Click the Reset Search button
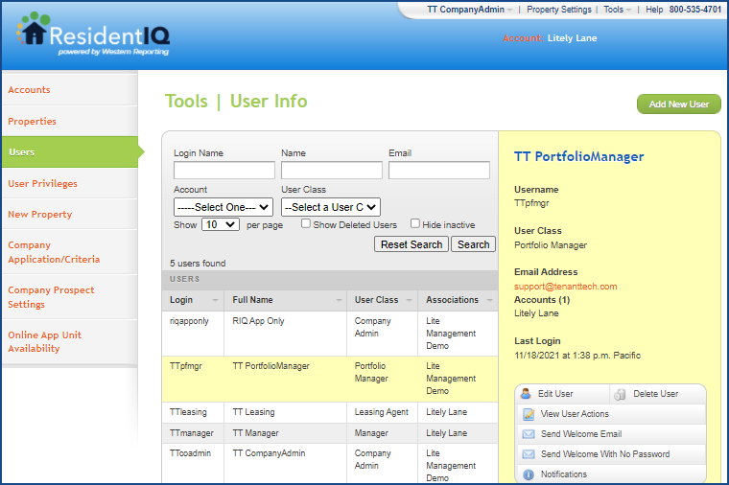The image size is (729, 485). (x=412, y=244)
